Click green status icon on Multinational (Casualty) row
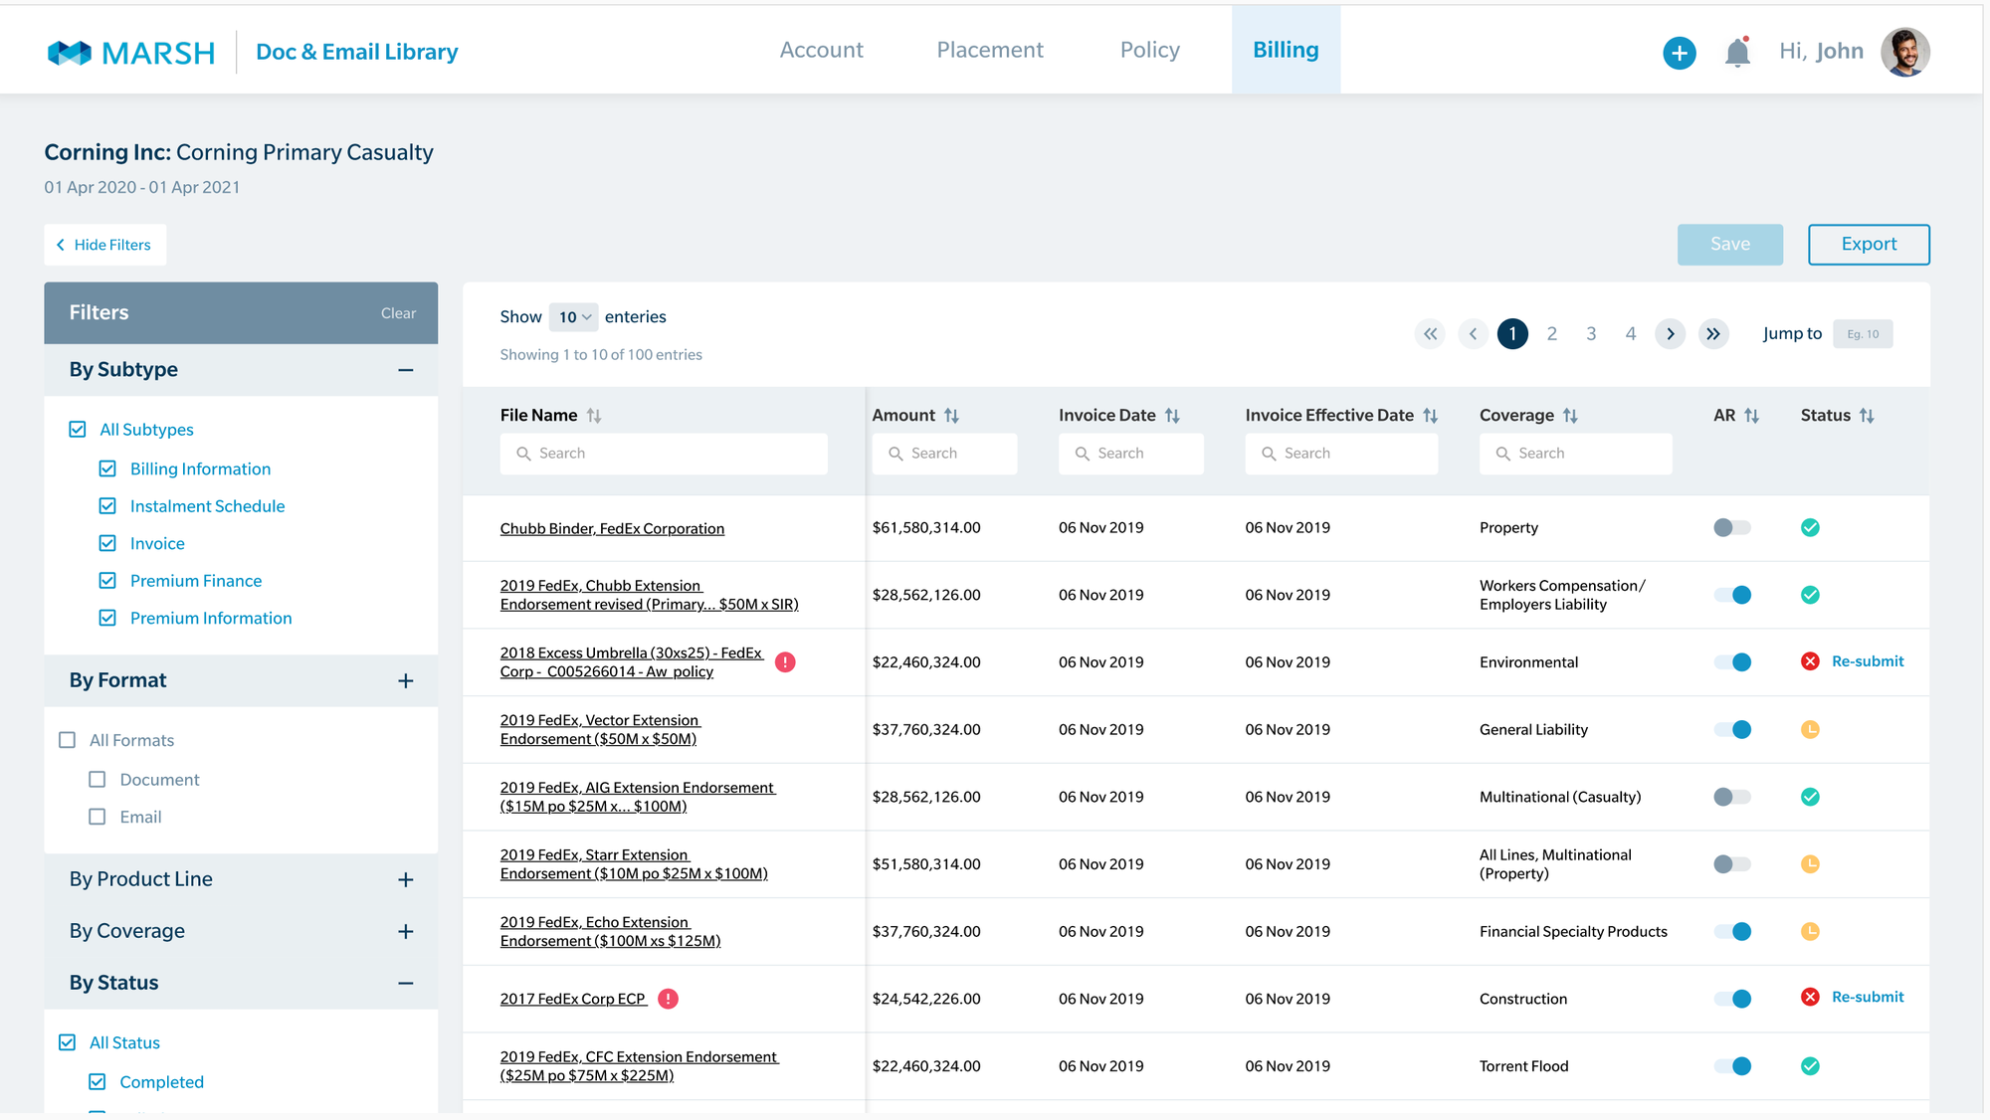 point(1810,797)
